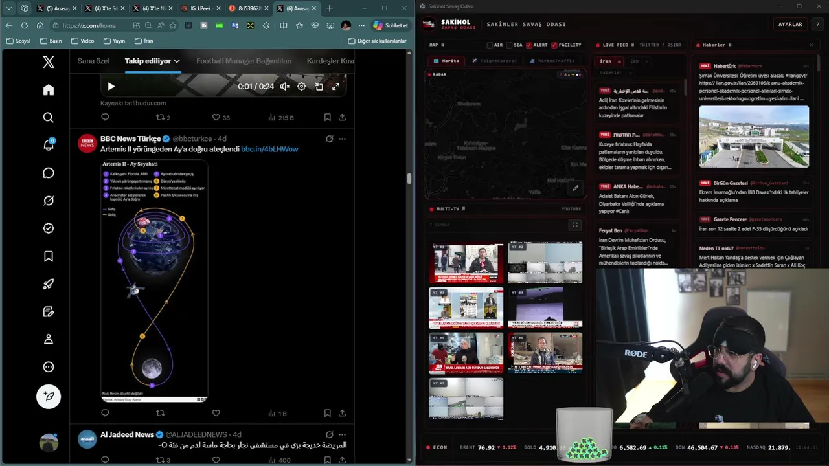Open the Basın bookmarks folder

click(x=51, y=41)
